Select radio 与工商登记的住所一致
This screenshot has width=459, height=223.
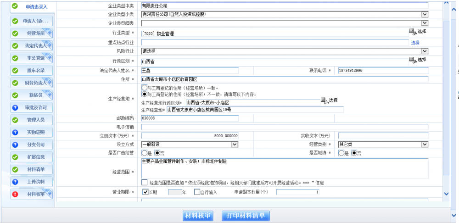(144, 88)
